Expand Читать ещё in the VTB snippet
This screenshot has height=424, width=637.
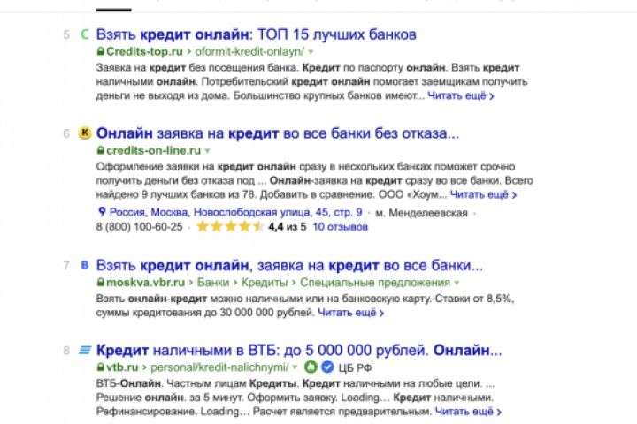pyautogui.click(x=468, y=411)
